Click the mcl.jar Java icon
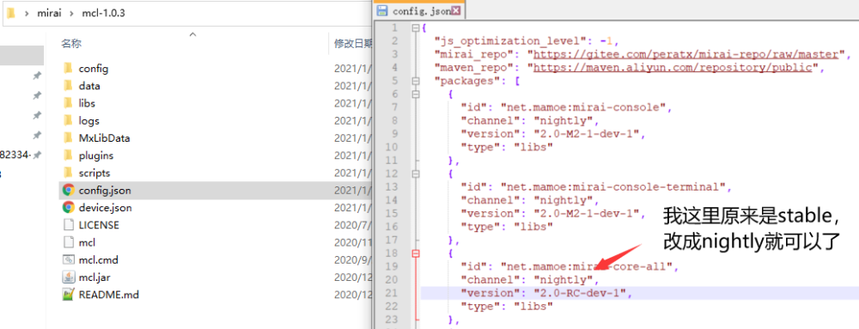The width and height of the screenshot is (859, 329). tap(69, 277)
